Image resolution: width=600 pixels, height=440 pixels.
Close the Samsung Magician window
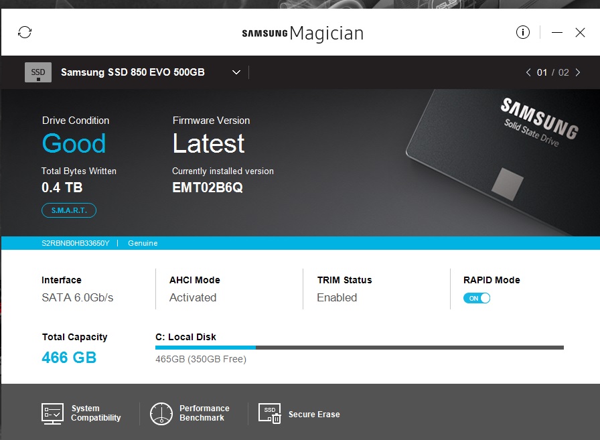(580, 33)
